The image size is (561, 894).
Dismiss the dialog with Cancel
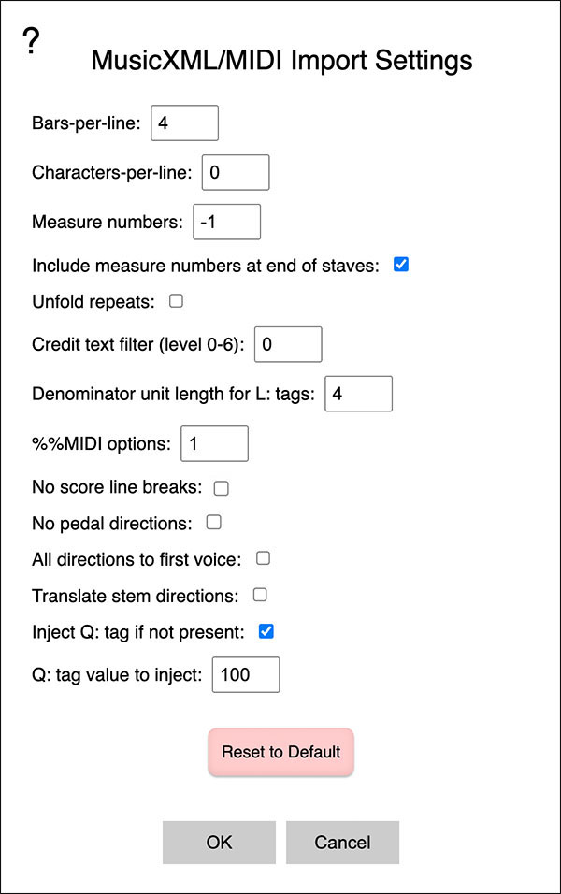click(x=342, y=842)
